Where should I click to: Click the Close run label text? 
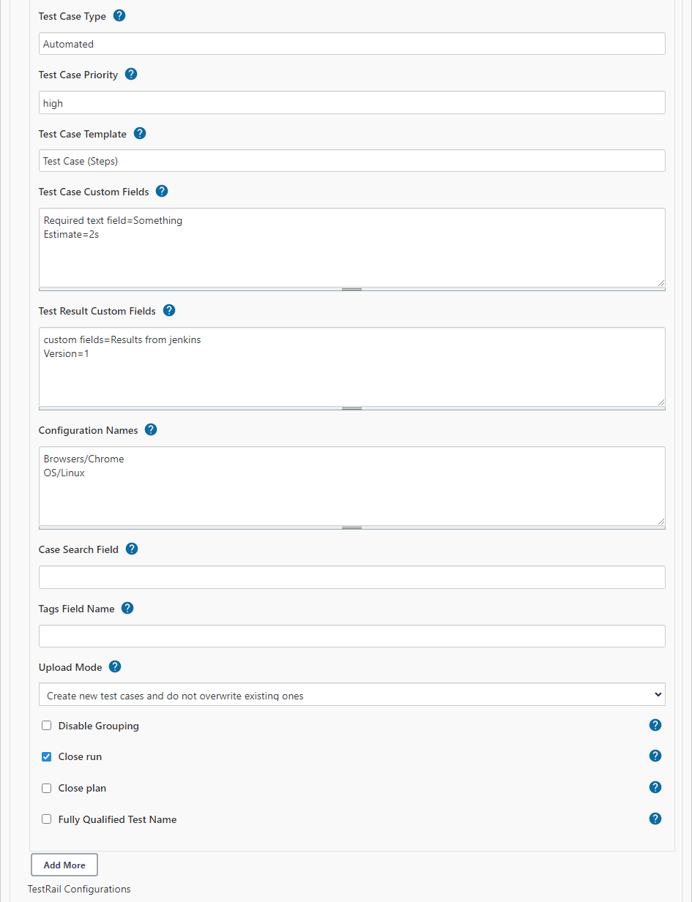[x=80, y=756]
